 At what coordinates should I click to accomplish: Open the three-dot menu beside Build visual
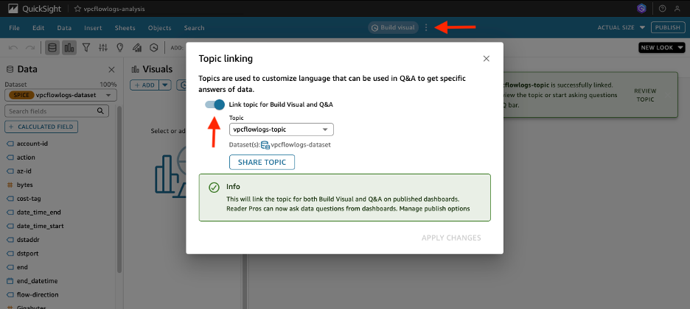point(425,28)
